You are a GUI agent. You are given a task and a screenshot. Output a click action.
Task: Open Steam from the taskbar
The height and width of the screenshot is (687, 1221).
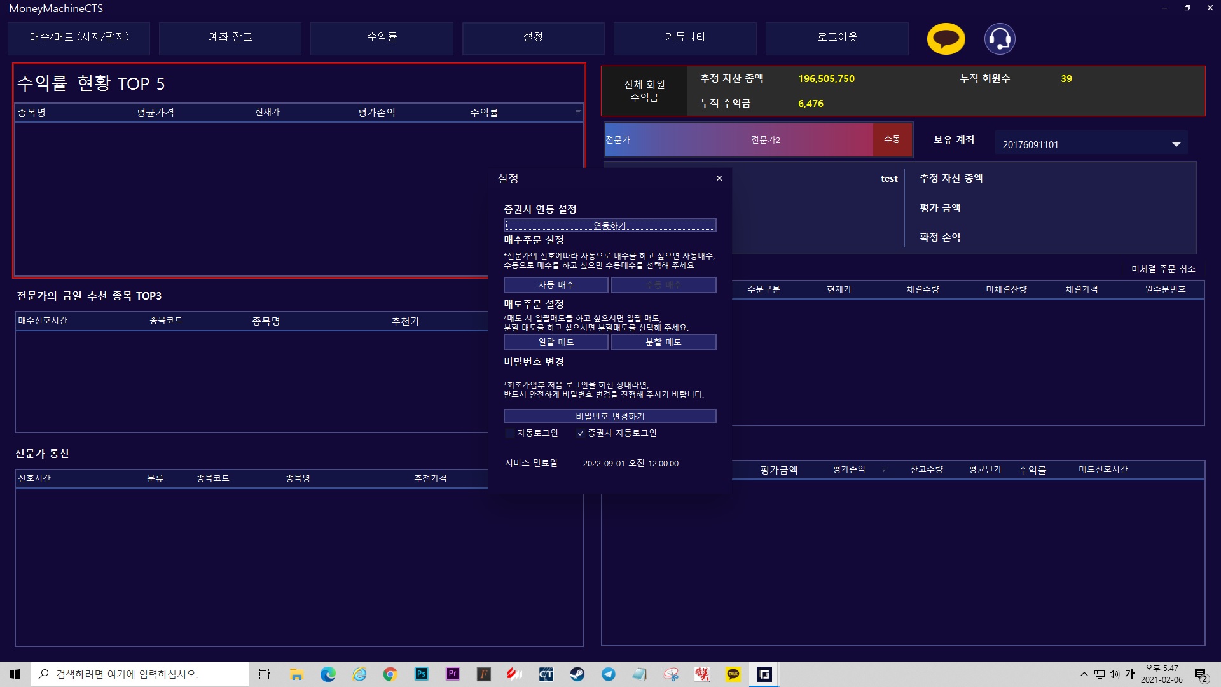(x=577, y=674)
